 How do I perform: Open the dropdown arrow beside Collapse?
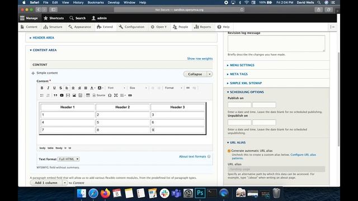pyautogui.click(x=210, y=74)
